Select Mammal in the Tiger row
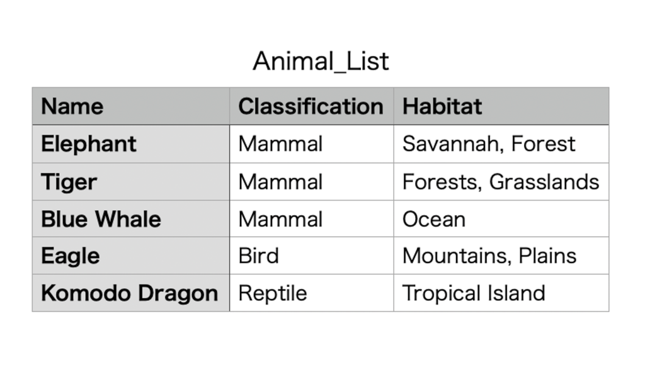This screenshot has height=380, width=645. tap(280, 182)
